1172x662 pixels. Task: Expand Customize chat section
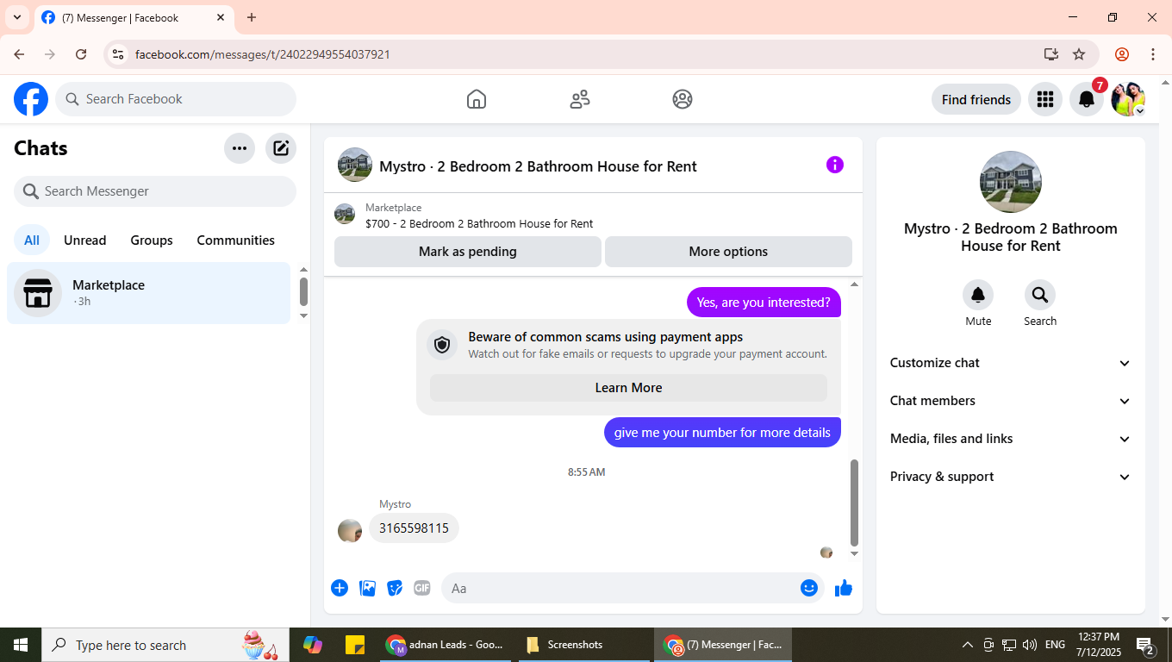coord(1011,363)
